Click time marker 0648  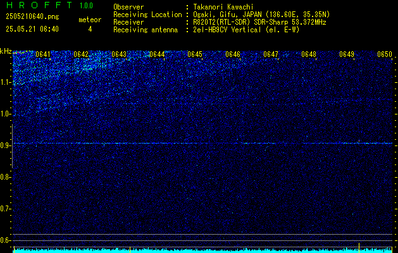click(309, 54)
